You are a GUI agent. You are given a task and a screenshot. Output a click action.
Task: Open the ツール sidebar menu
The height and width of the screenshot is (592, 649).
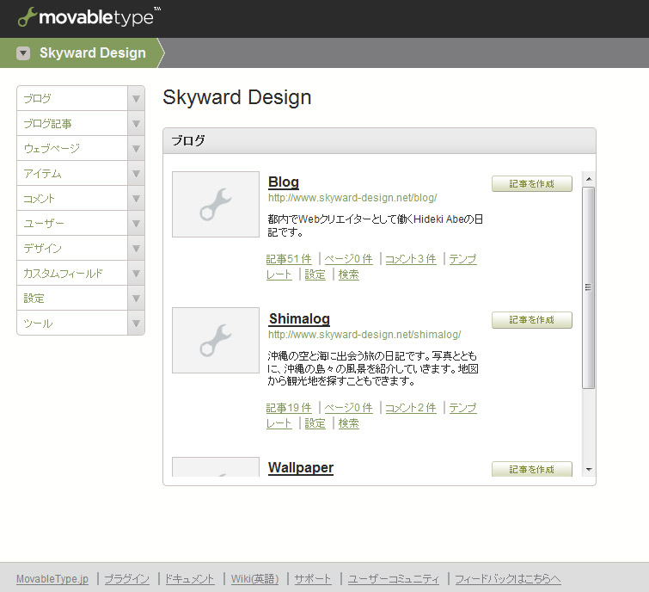click(x=72, y=324)
